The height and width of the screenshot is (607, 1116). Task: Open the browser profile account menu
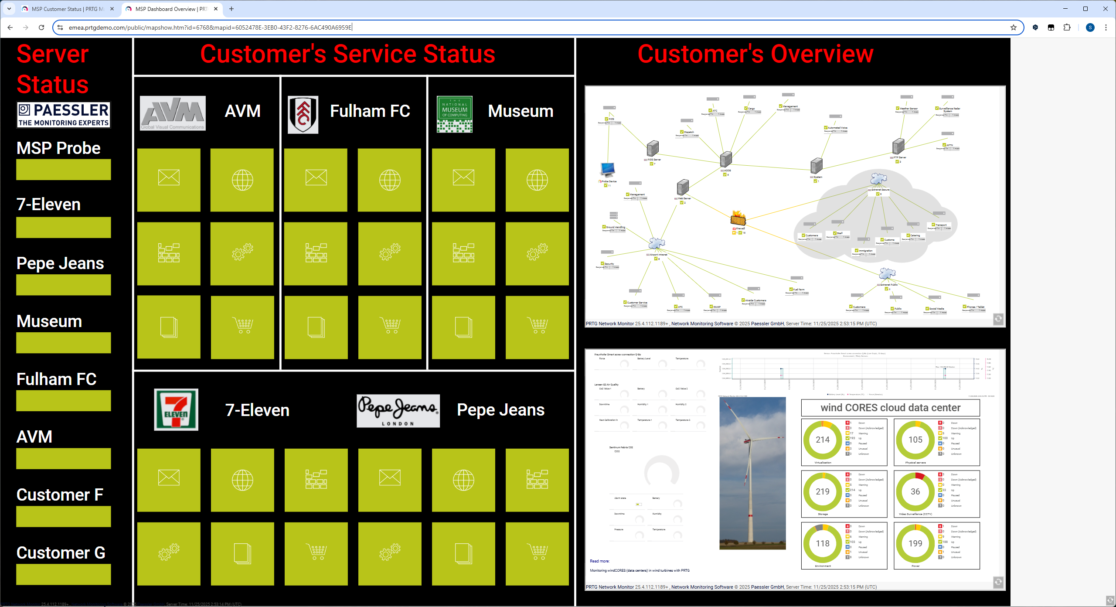[1090, 27]
